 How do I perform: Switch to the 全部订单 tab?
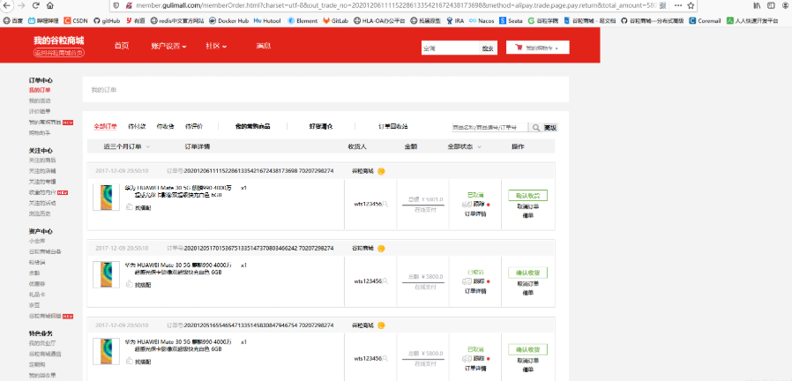pos(106,126)
